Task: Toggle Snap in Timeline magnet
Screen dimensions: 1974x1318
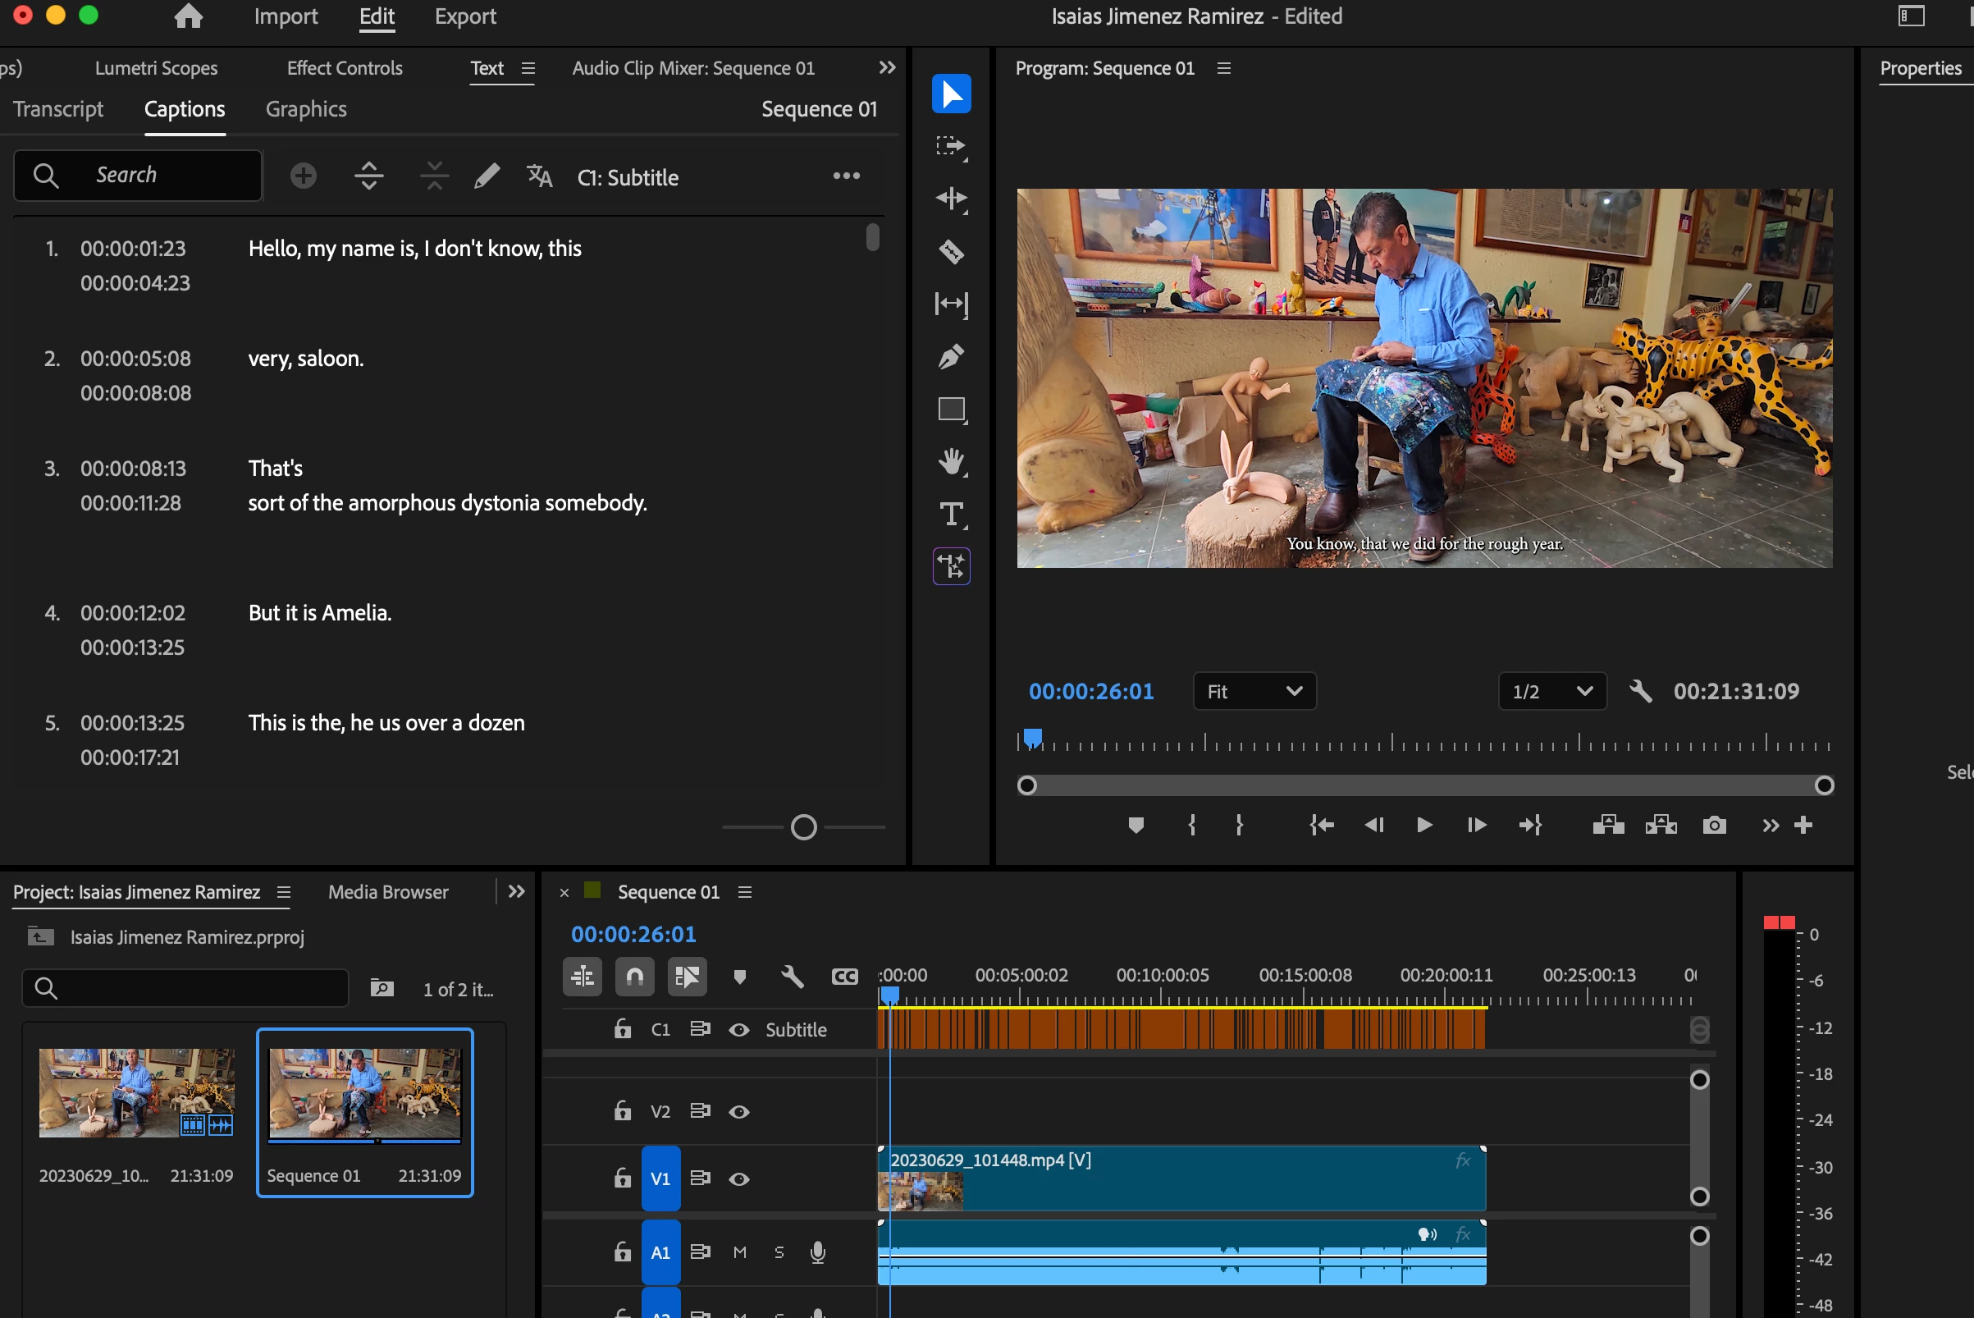Action: point(634,976)
